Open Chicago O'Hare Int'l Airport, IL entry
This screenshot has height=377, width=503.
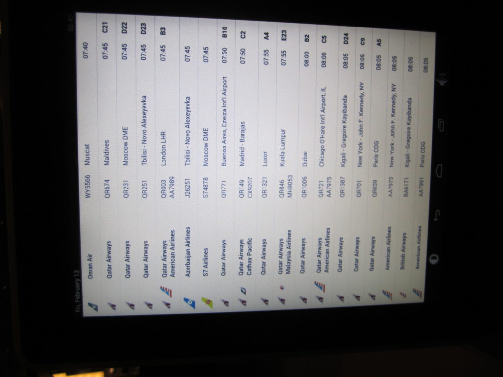(322, 127)
